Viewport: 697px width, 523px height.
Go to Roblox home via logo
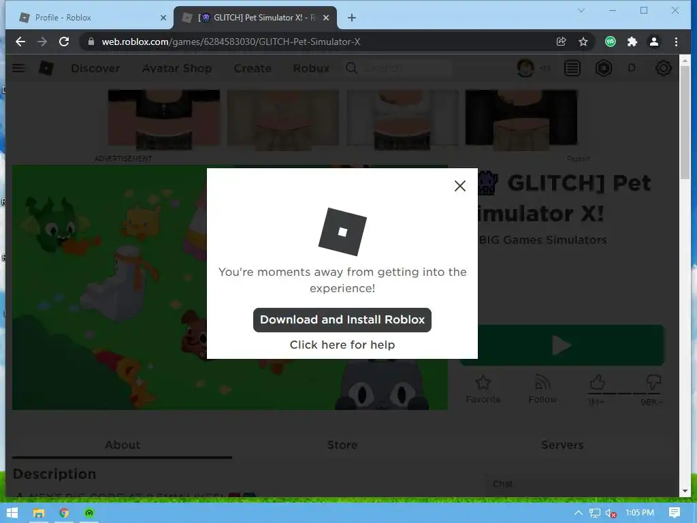tap(46, 68)
